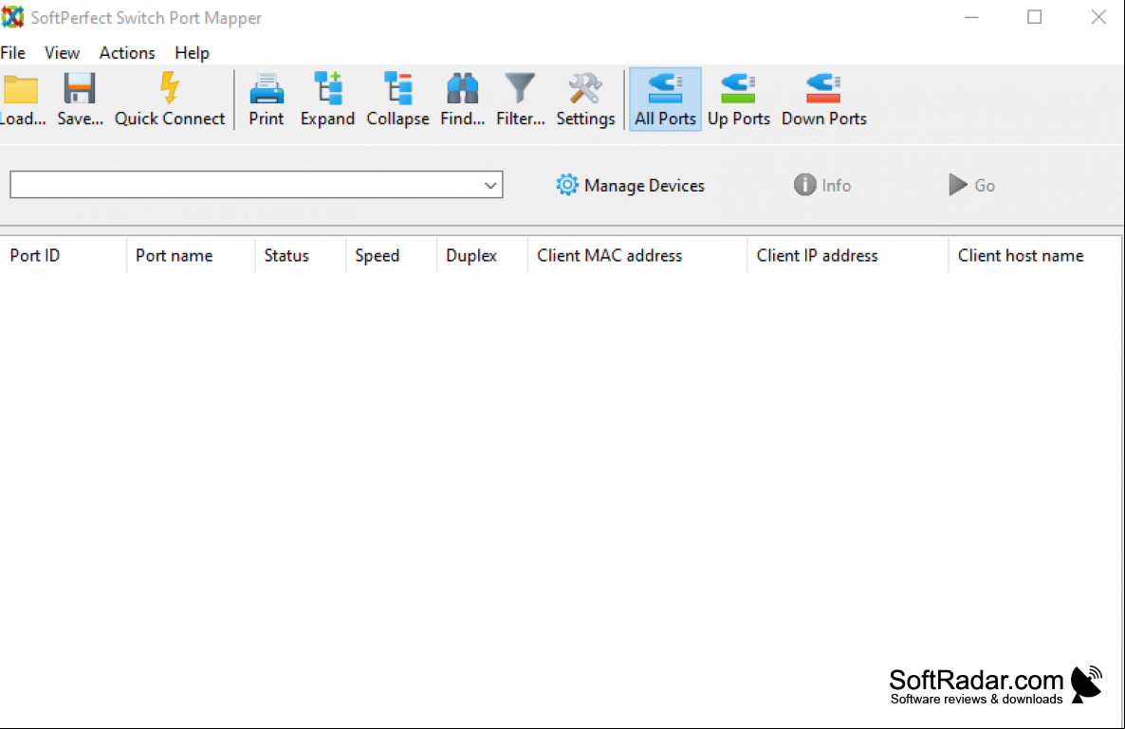Sort by Duplex column header
Viewport: 1125px width, 729px height.
[482, 255]
